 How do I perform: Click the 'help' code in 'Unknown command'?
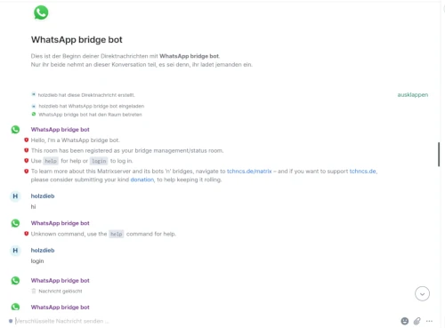(117, 234)
